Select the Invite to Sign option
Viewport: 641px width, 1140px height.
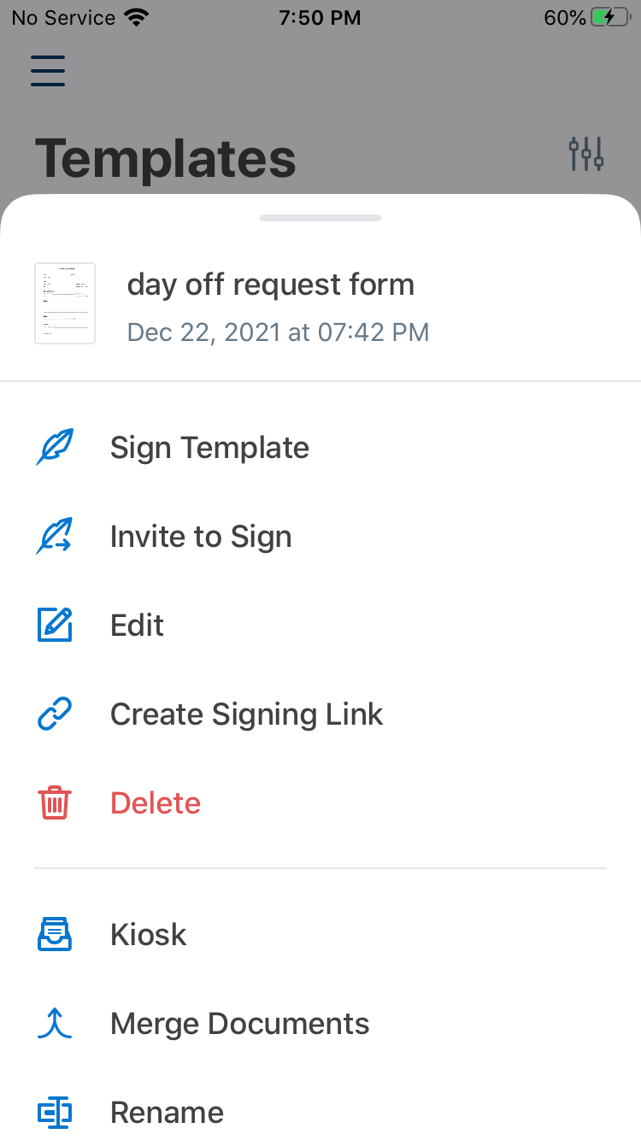[201, 537]
